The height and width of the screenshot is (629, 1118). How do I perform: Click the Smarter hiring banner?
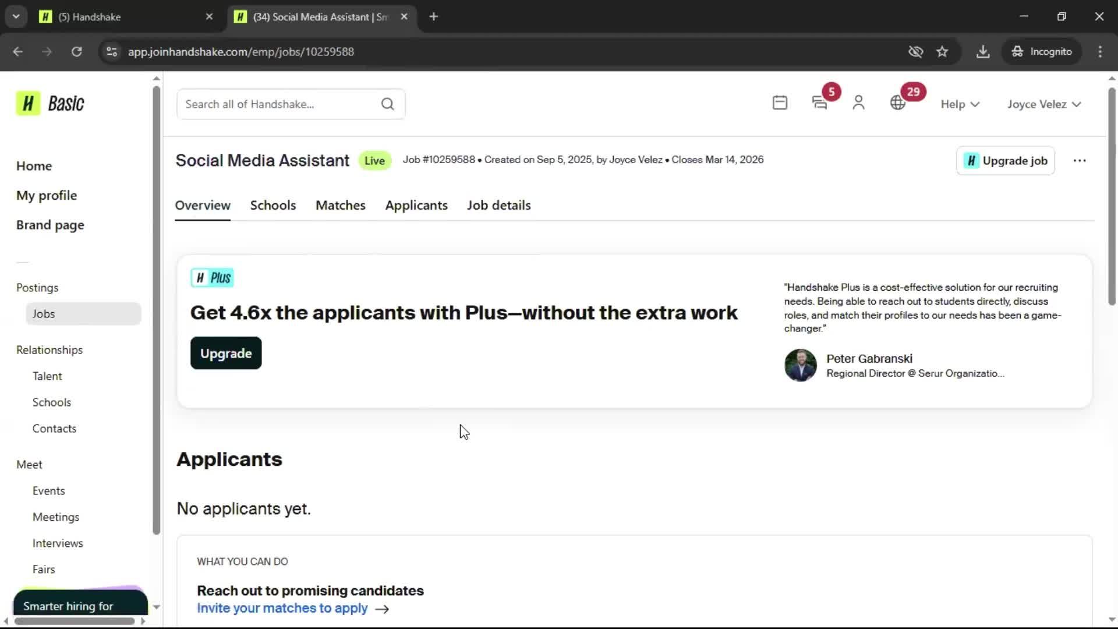tap(80, 602)
